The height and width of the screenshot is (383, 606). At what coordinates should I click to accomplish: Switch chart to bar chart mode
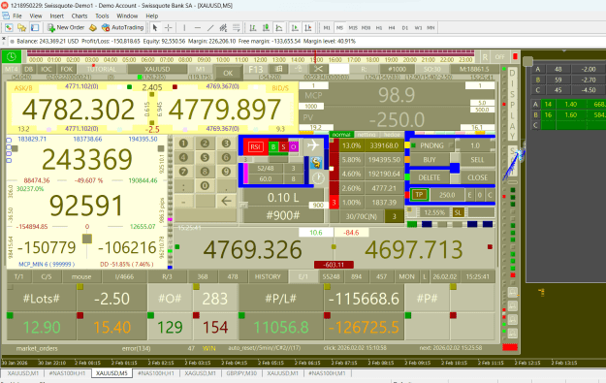coord(253,28)
